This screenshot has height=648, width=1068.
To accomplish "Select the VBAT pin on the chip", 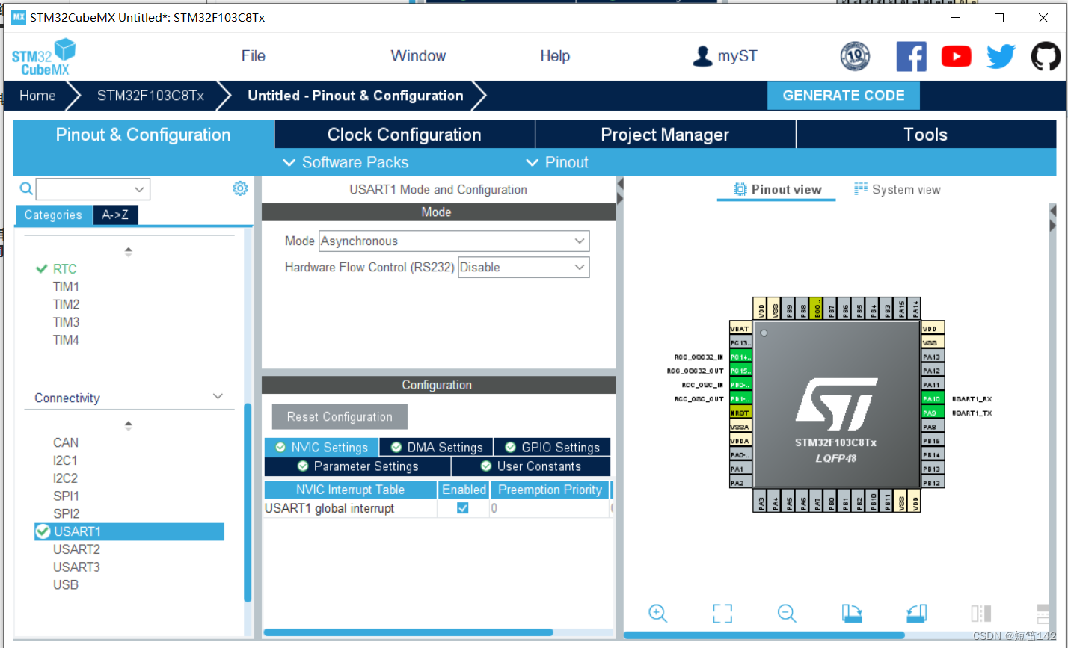I will (740, 328).
